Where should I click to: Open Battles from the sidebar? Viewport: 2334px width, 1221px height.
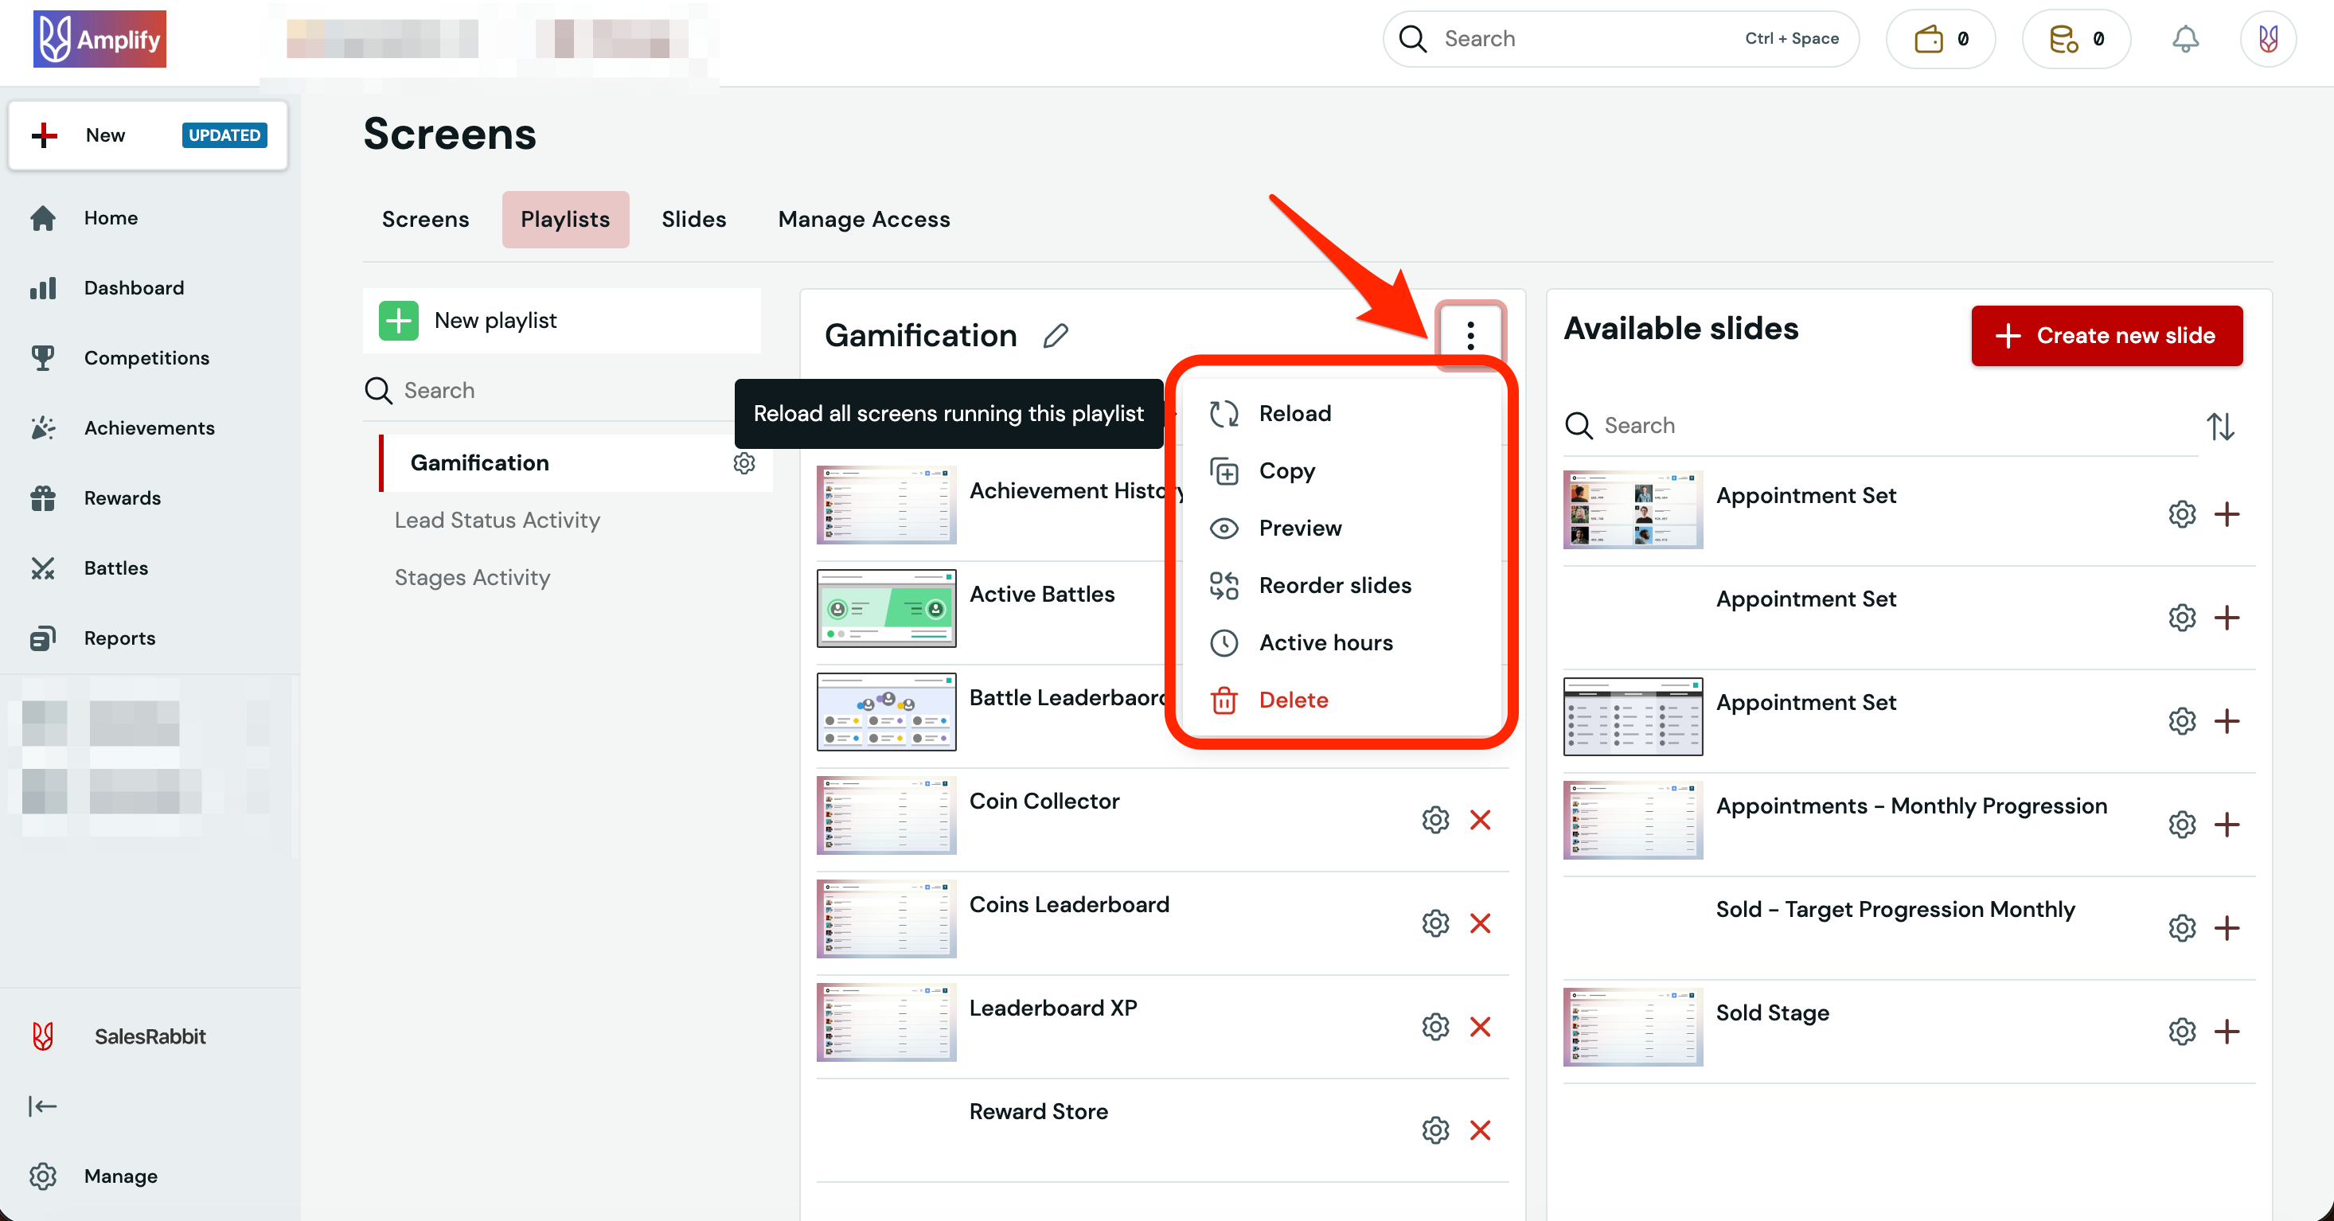click(116, 568)
